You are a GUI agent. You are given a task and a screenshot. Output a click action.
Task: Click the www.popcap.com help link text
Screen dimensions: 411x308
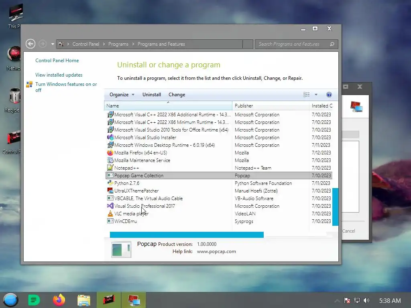click(216, 251)
